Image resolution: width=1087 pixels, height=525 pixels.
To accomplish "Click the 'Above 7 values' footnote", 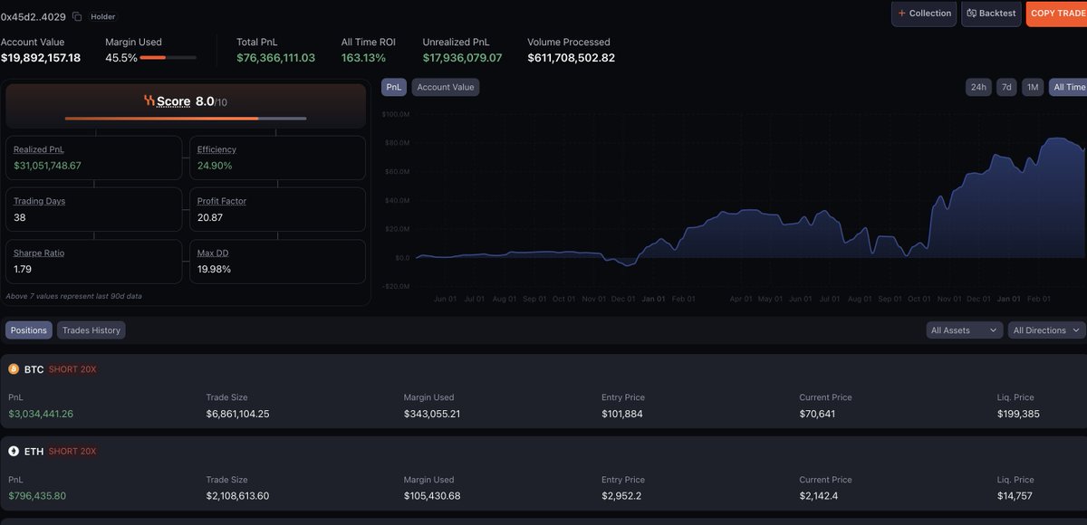I will coord(73,296).
